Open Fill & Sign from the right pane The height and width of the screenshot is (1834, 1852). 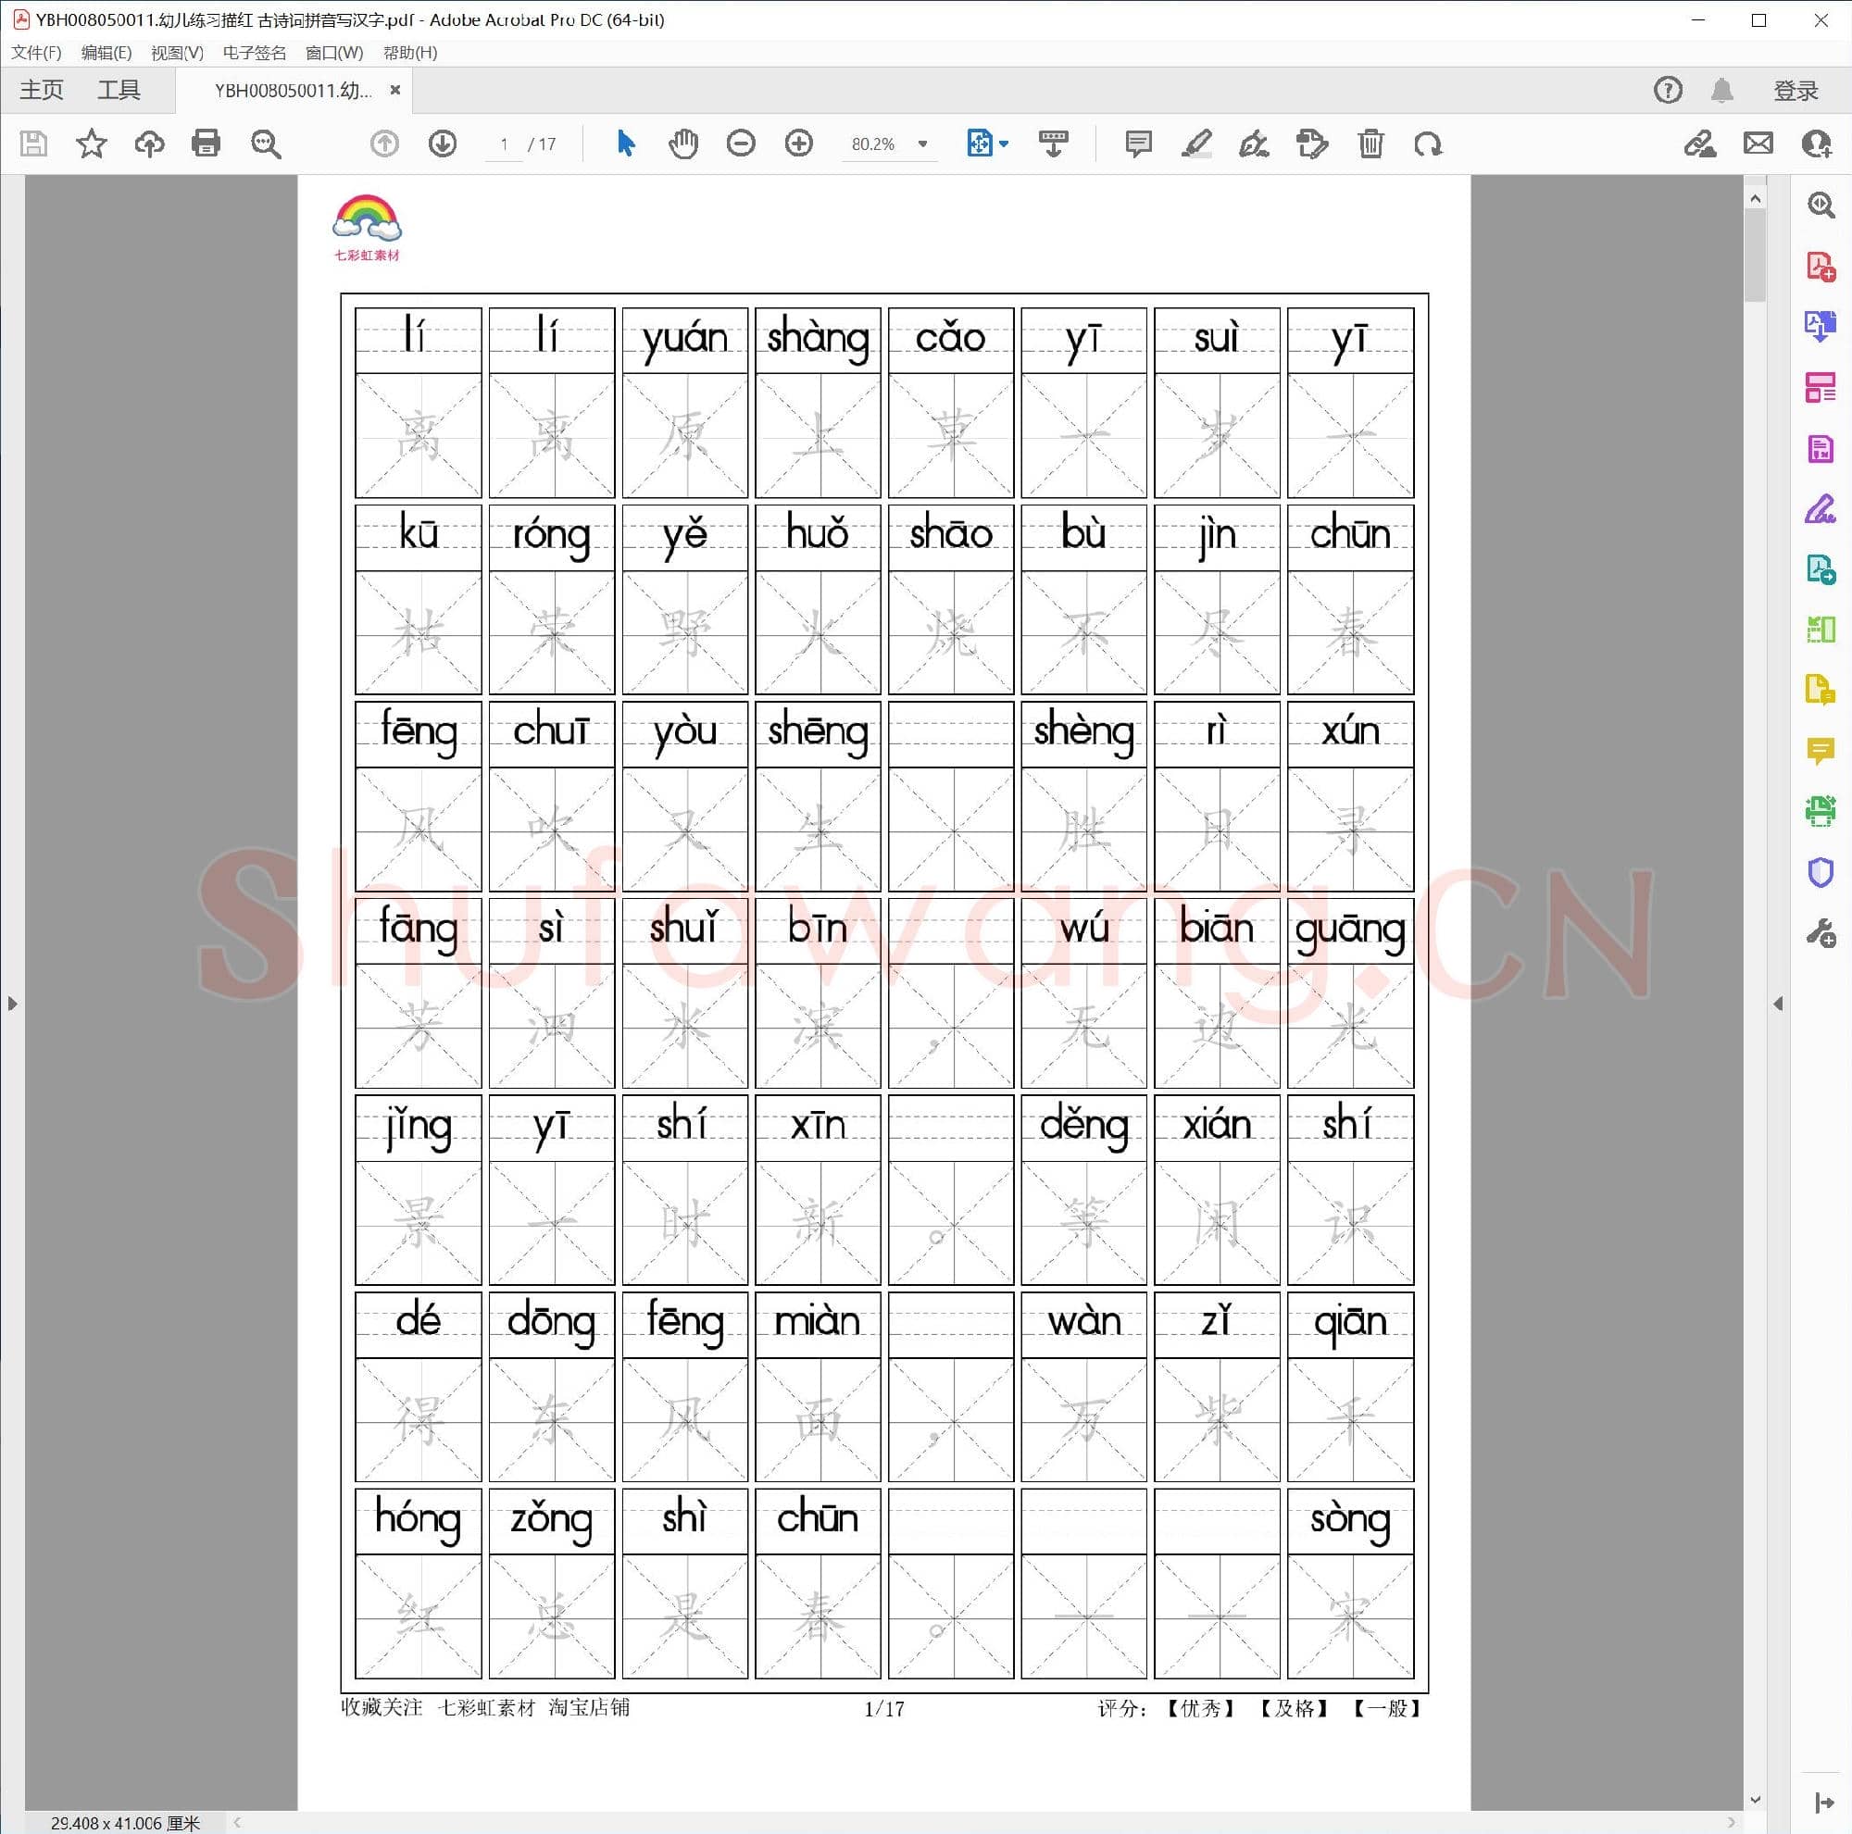[1820, 511]
